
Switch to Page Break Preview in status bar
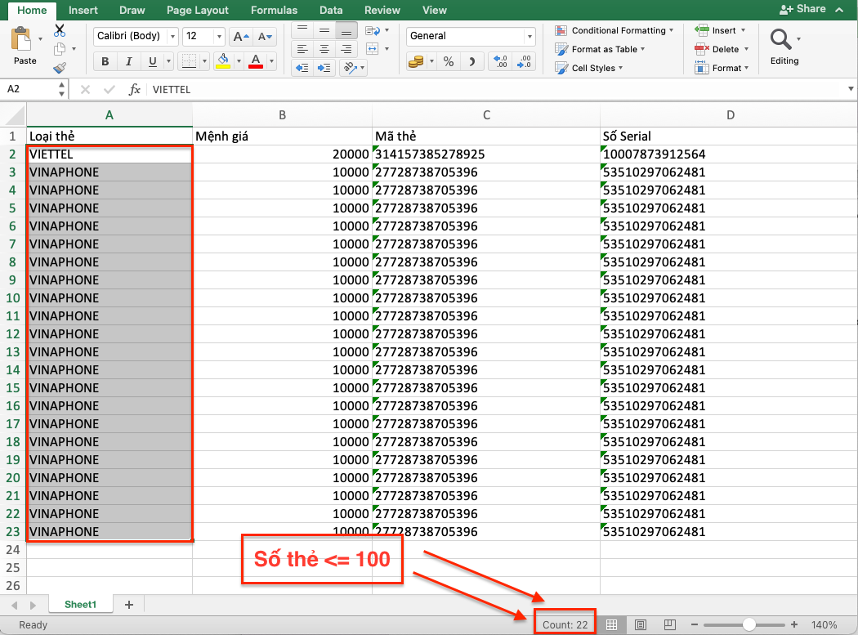(x=670, y=624)
